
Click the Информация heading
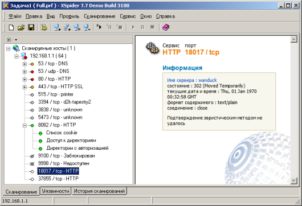coord(182,68)
